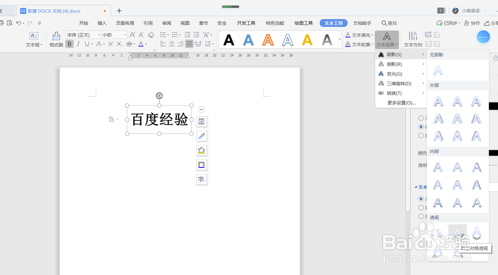498x275 pixels.
Task: Open a new tab with plus button
Action: 119,11
